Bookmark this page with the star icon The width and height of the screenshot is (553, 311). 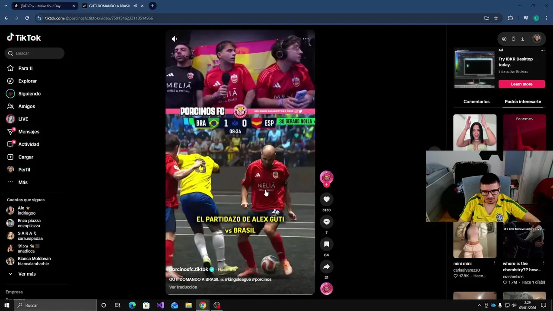496,18
